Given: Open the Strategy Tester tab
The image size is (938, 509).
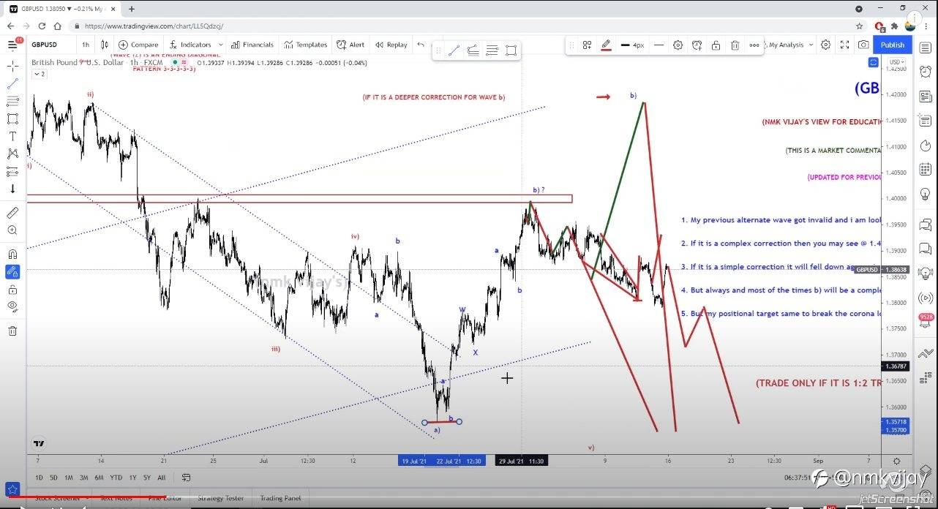Looking at the screenshot, I should click(221, 498).
